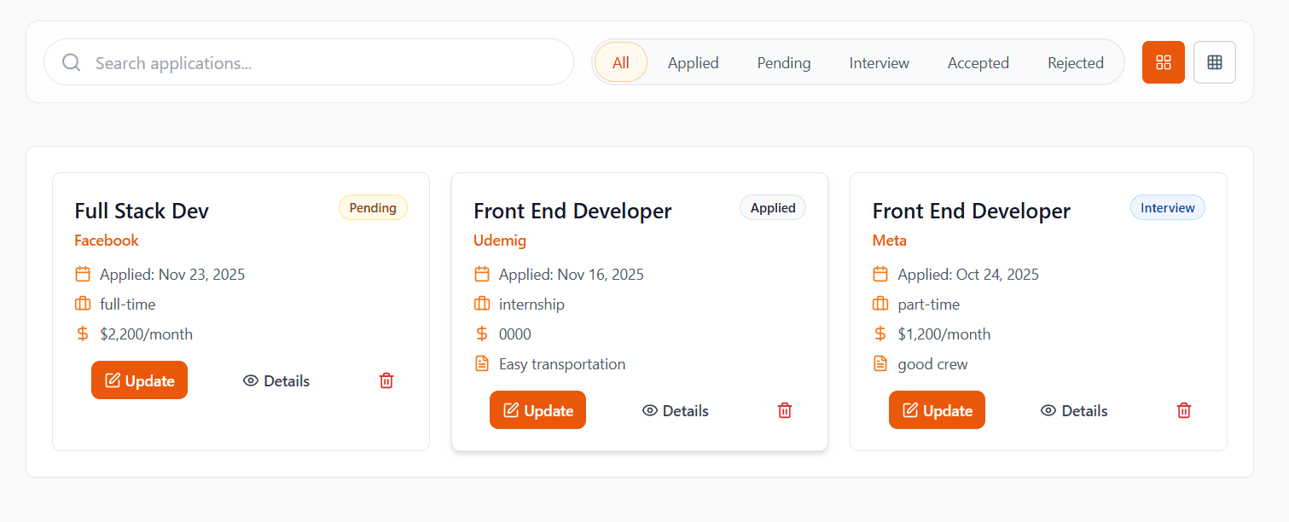Viewport: 1289px width, 522px height.
Task: Show all applications filter
Action: click(x=621, y=62)
